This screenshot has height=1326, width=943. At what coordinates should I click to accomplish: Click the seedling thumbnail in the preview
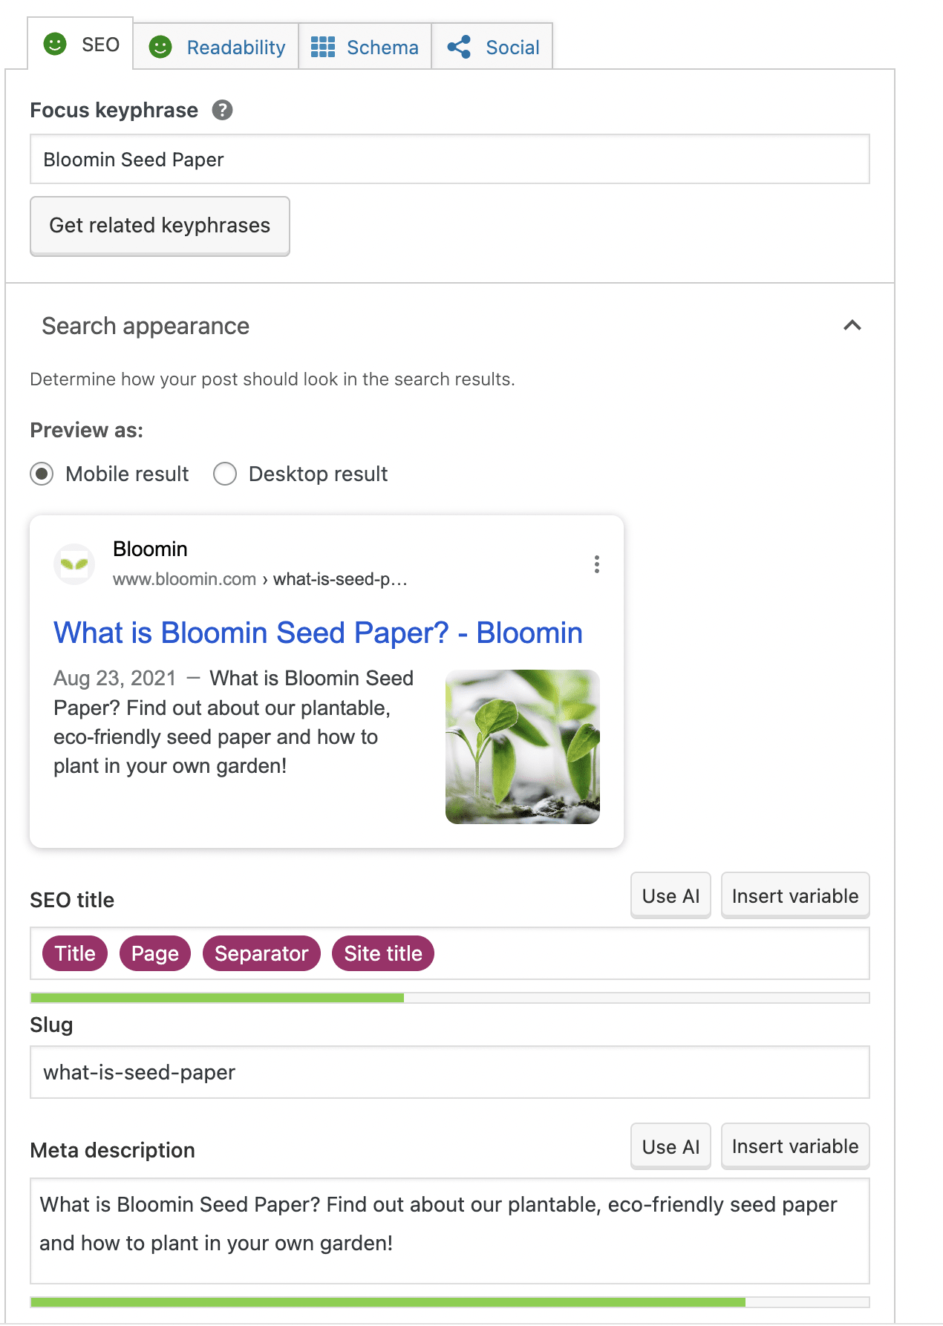pyautogui.click(x=522, y=747)
